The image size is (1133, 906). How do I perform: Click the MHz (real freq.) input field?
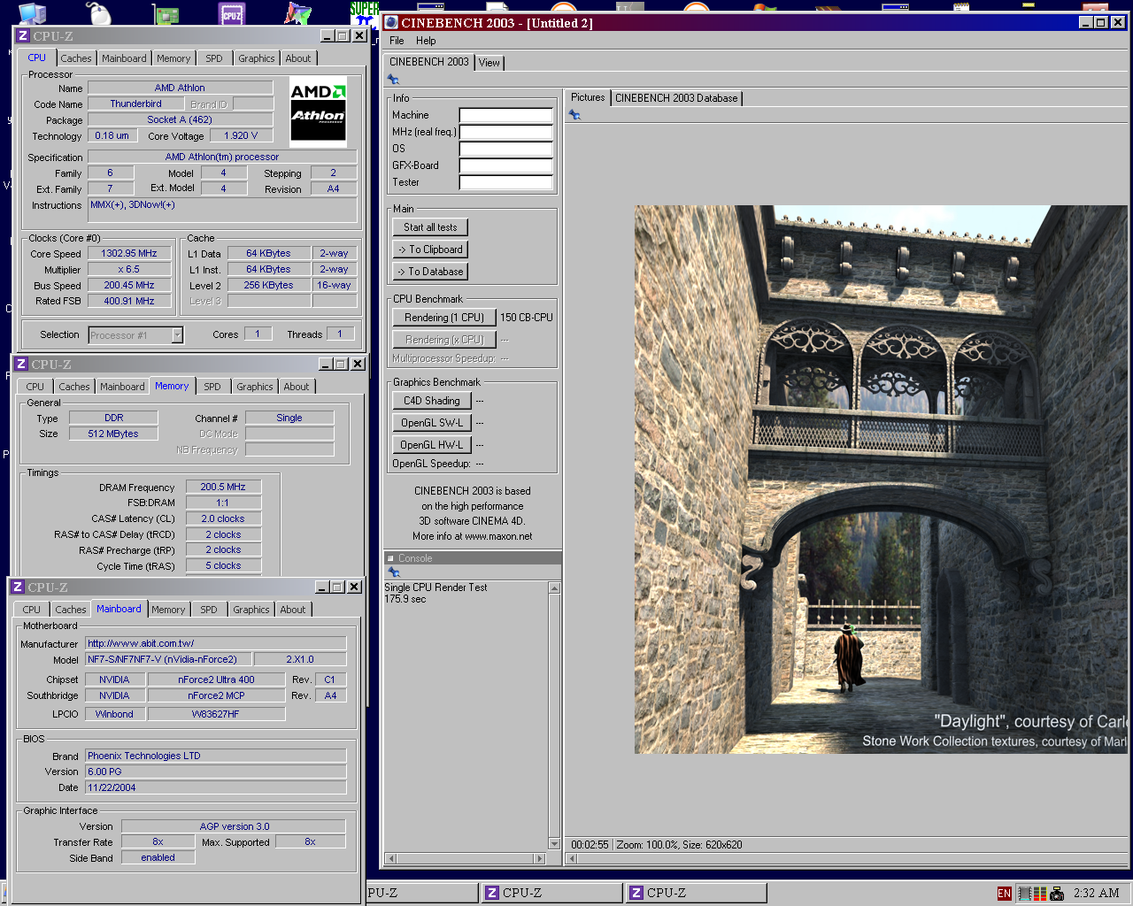(x=505, y=132)
